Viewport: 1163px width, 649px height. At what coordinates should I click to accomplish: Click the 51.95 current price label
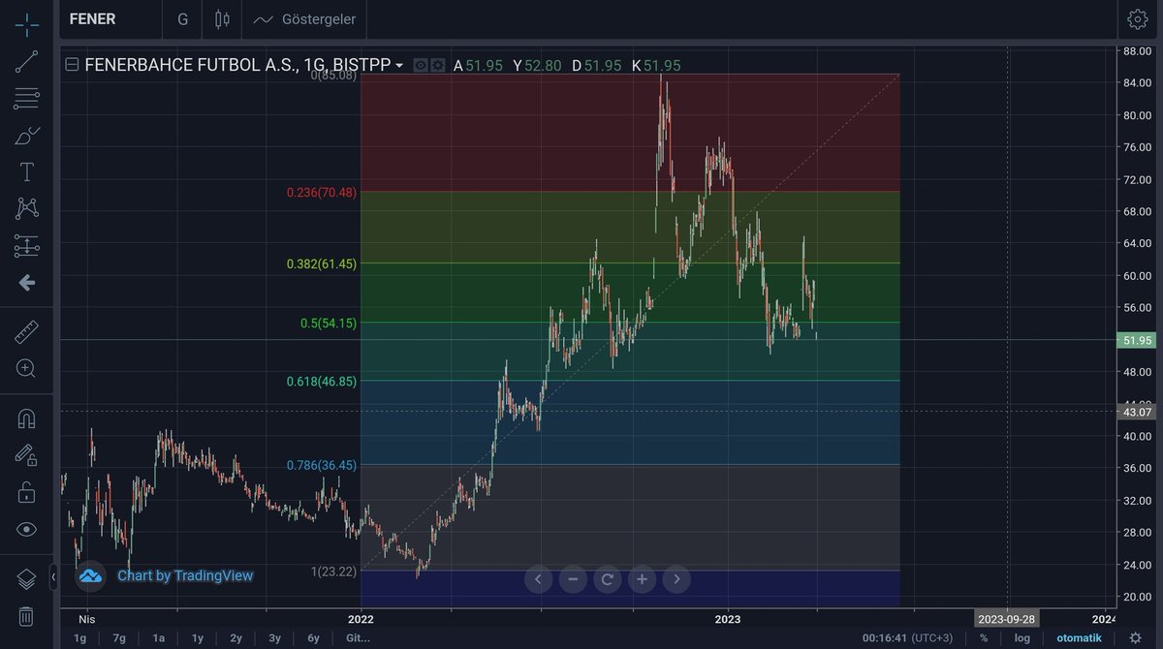click(x=1136, y=340)
